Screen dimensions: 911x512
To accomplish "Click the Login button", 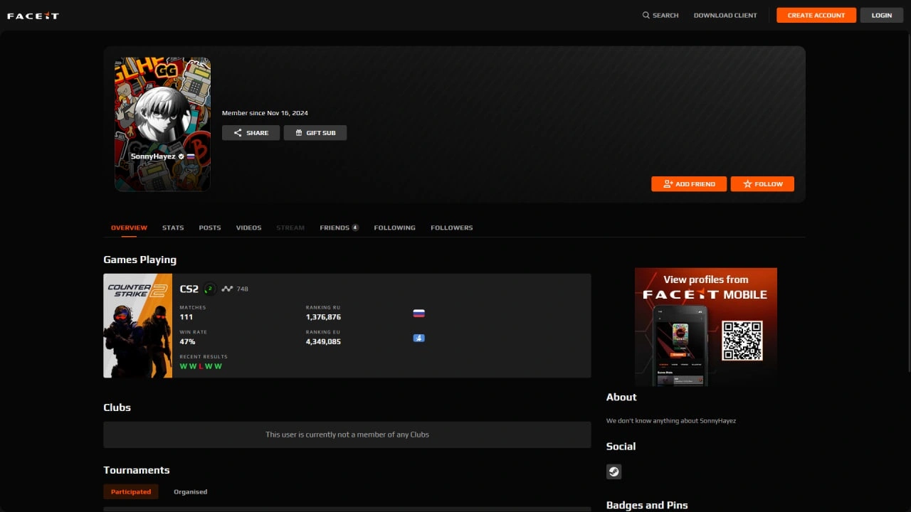I will point(882,15).
